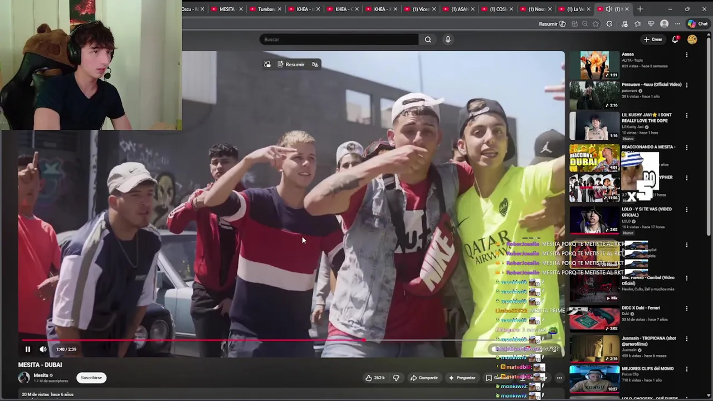
Task: Open the Copilot Chat button
Action: [x=697, y=24]
